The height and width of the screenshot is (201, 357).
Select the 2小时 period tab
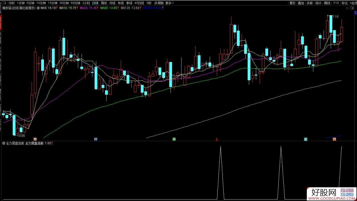pyautogui.click(x=86, y=3)
